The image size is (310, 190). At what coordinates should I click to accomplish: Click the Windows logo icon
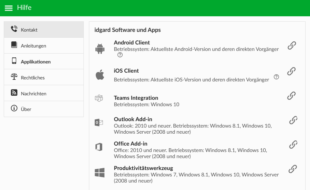[99, 173]
